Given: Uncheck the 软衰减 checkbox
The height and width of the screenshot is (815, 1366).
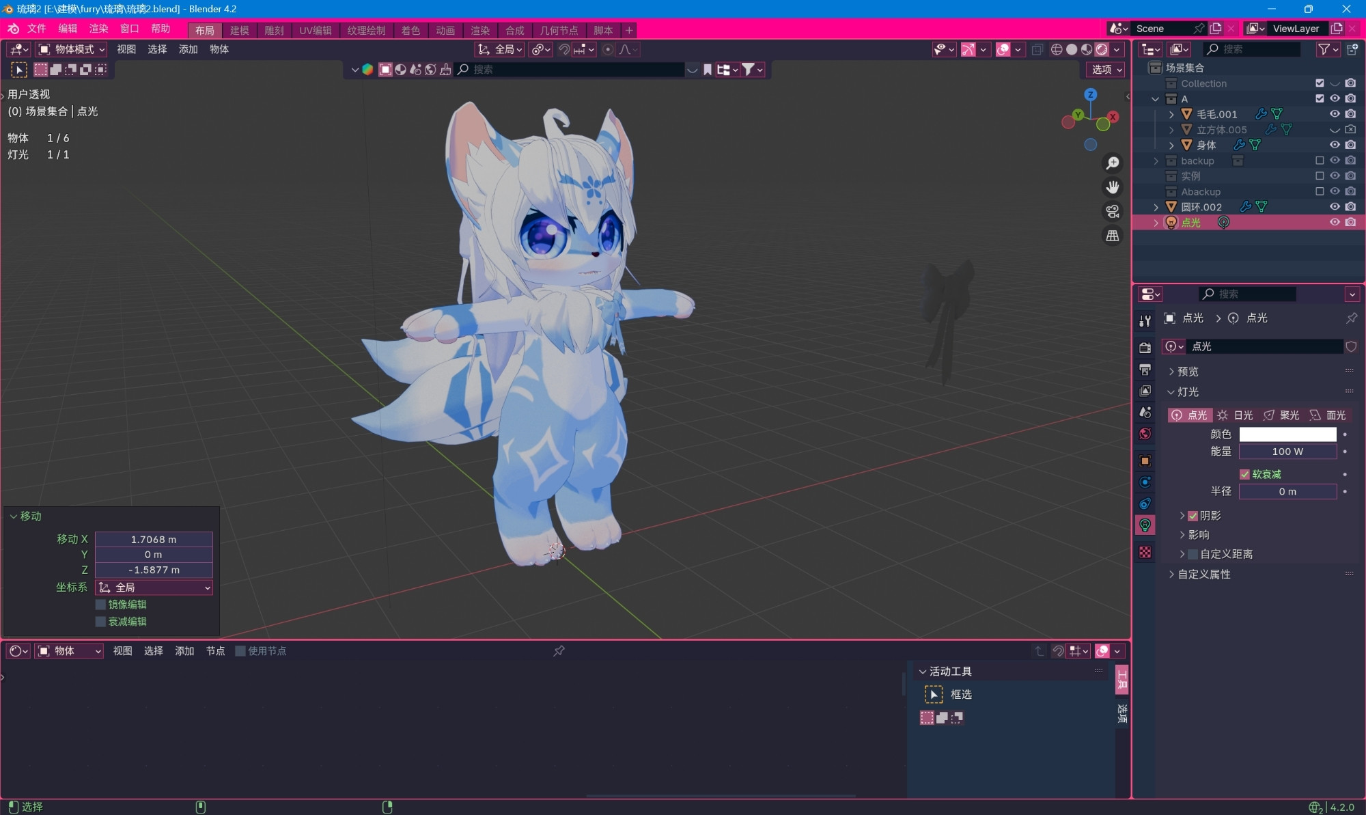Looking at the screenshot, I should tap(1244, 474).
